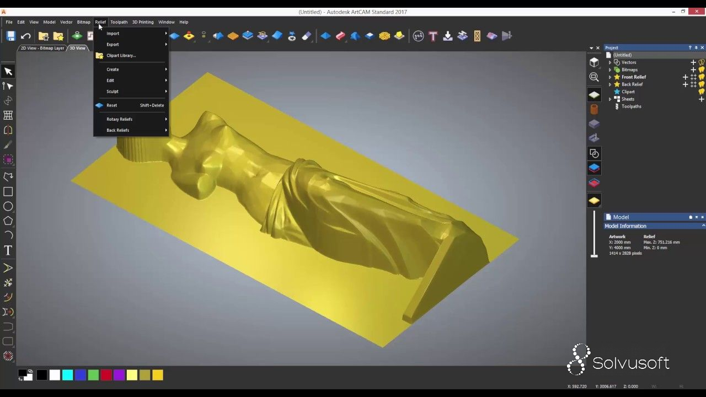Screen dimensions: 706x397
Task: Toggle visibility bulb for Vectors
Action: point(702,62)
